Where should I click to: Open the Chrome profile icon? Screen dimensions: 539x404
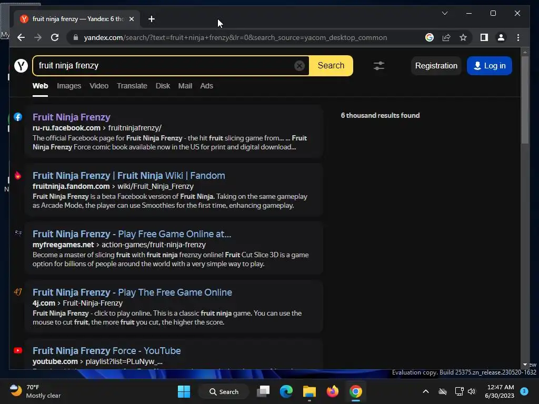pyautogui.click(x=501, y=37)
